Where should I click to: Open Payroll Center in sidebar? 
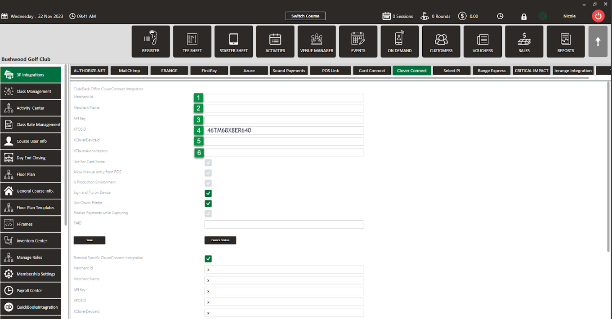click(x=31, y=291)
